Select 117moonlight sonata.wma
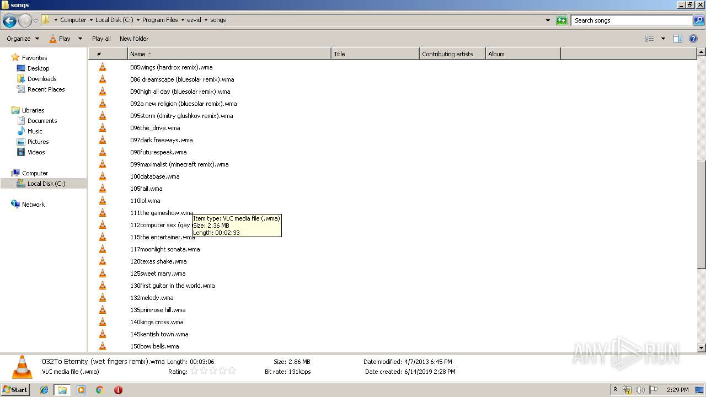Image resolution: width=706 pixels, height=397 pixels. pyautogui.click(x=165, y=249)
